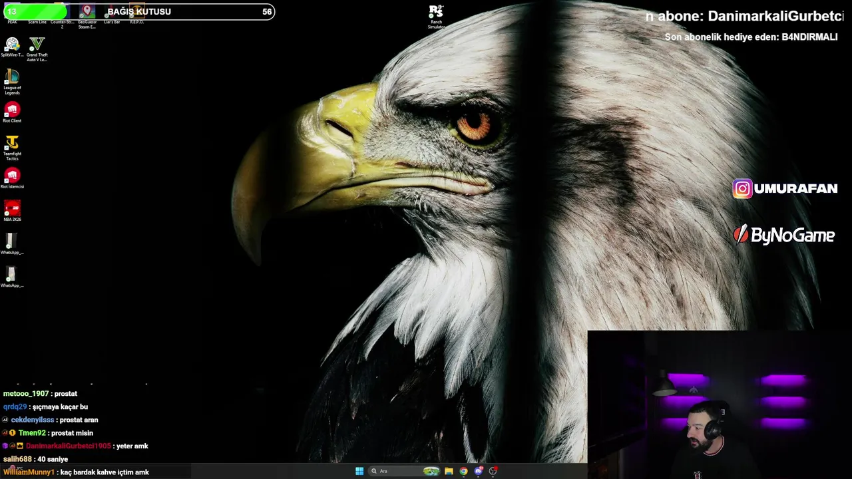Screen dimensions: 852x479
Task: Open the GeoGuessr Steam Edition desktop shortcut
Action: tap(87, 17)
